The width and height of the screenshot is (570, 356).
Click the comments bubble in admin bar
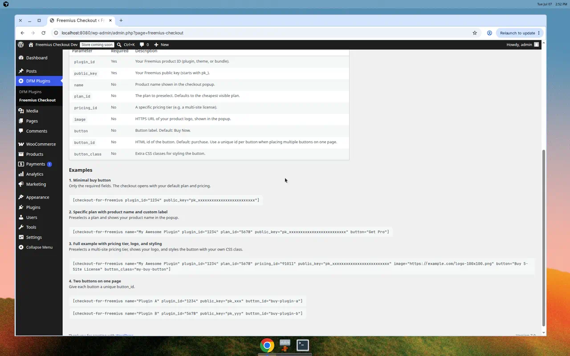click(142, 44)
